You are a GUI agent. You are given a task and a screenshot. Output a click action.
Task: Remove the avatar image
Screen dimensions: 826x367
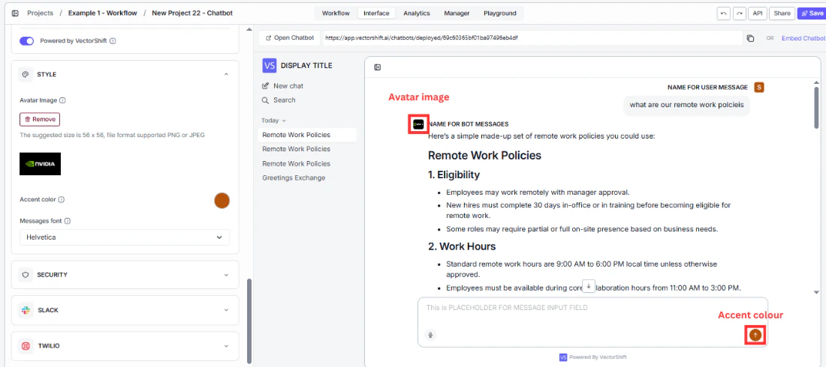tap(40, 119)
